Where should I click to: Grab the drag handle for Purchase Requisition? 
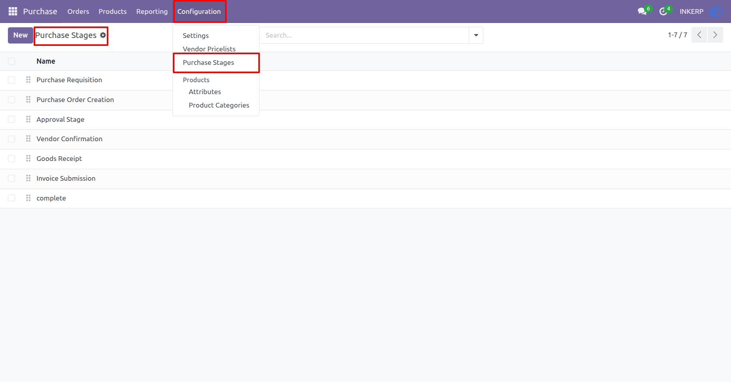tap(28, 80)
